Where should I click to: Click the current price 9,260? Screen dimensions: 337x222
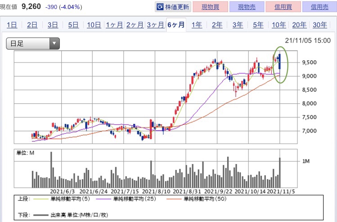coord(31,6)
